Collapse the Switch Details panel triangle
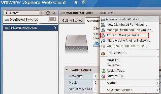The image size is (161, 94). coord(67,70)
